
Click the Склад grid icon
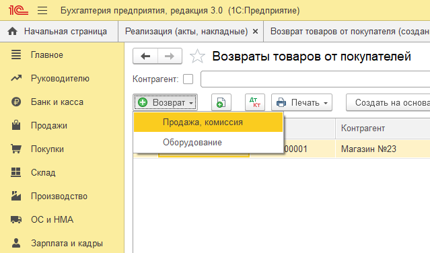click(16, 172)
